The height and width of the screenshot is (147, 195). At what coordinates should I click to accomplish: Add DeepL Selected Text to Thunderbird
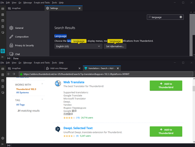click(x=166, y=131)
